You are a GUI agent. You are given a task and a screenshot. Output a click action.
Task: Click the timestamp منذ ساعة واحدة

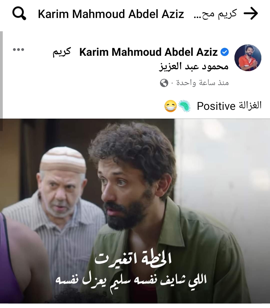[202, 83]
